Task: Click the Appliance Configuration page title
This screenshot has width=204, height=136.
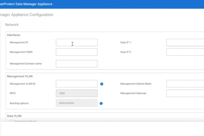Action: coord(27,15)
